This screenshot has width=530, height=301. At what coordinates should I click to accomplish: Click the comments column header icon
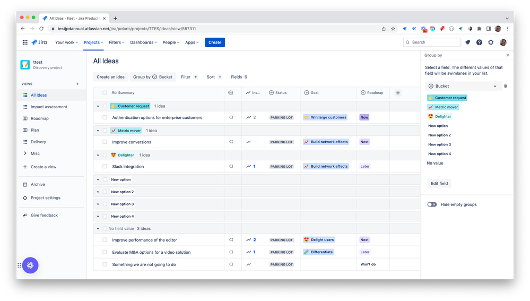(231, 93)
